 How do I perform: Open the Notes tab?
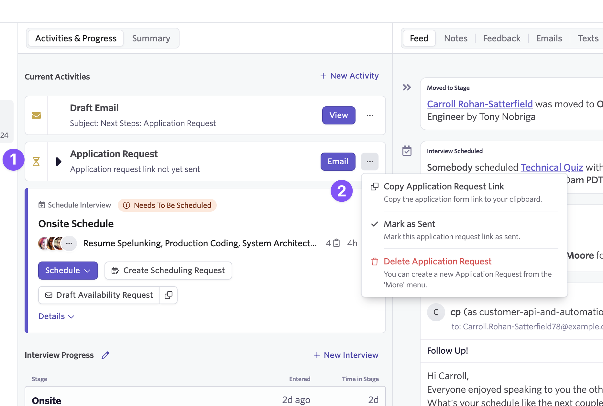[x=455, y=38]
